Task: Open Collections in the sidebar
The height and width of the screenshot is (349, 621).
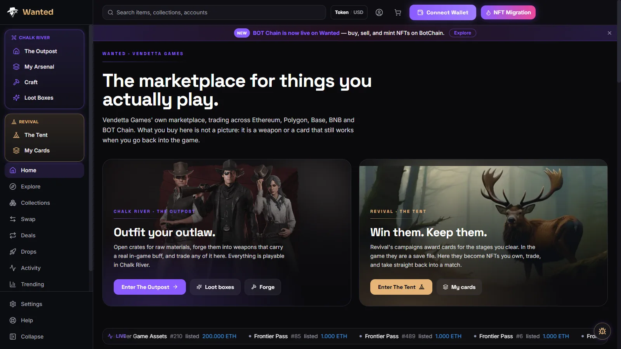Action: (44, 203)
